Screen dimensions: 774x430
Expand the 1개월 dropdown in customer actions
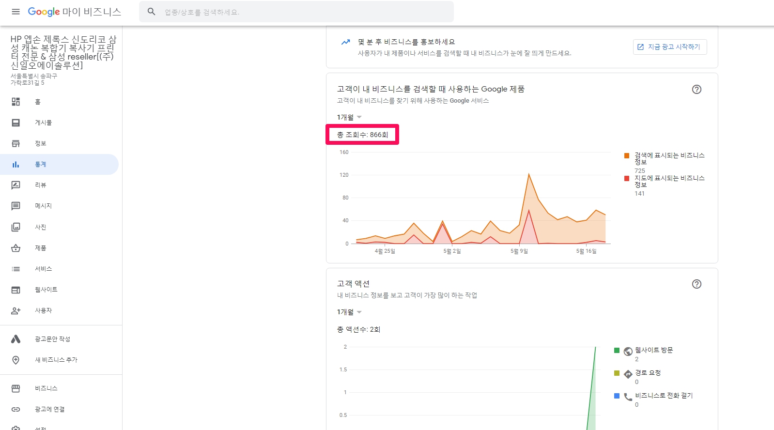349,312
